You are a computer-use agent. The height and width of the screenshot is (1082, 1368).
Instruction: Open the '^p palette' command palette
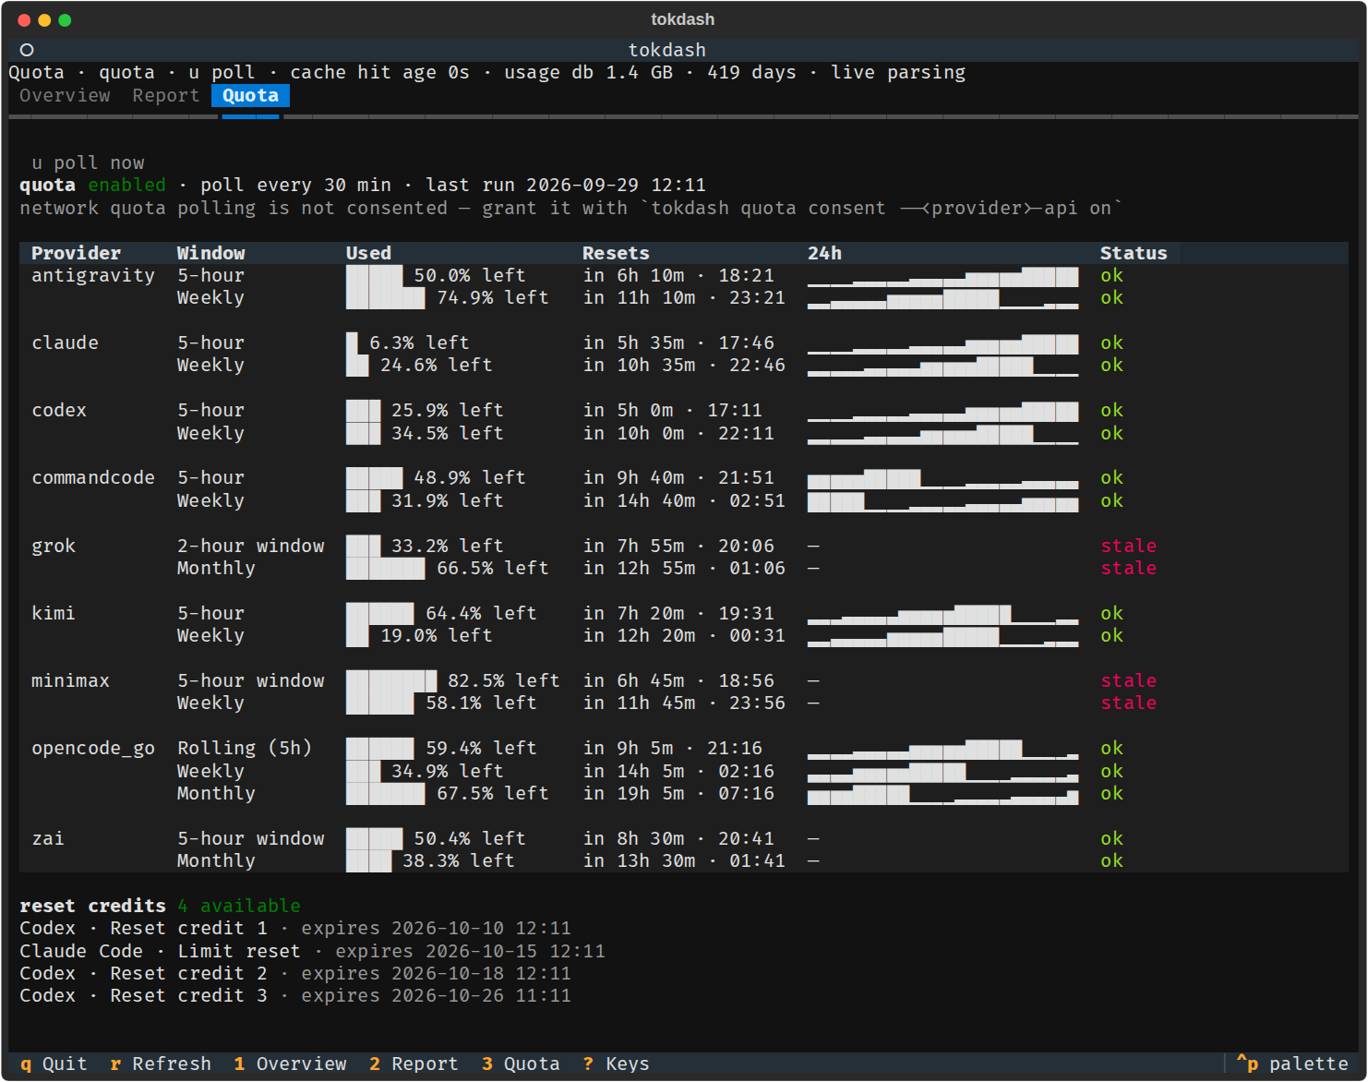[1292, 1064]
